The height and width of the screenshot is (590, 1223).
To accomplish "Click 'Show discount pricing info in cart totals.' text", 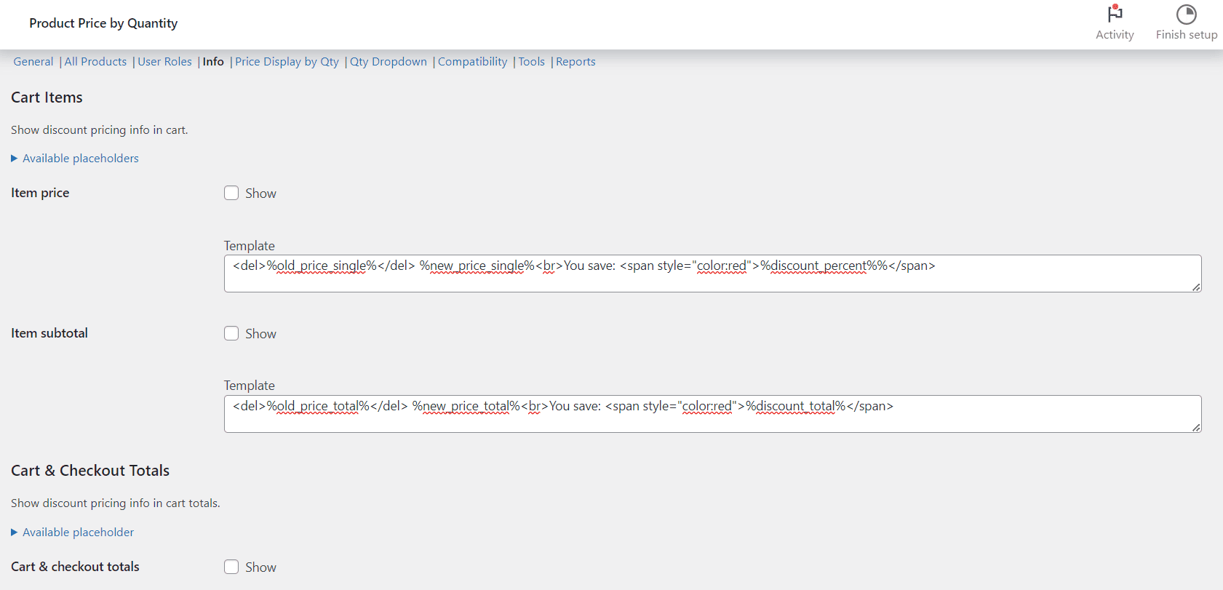I will click(116, 503).
